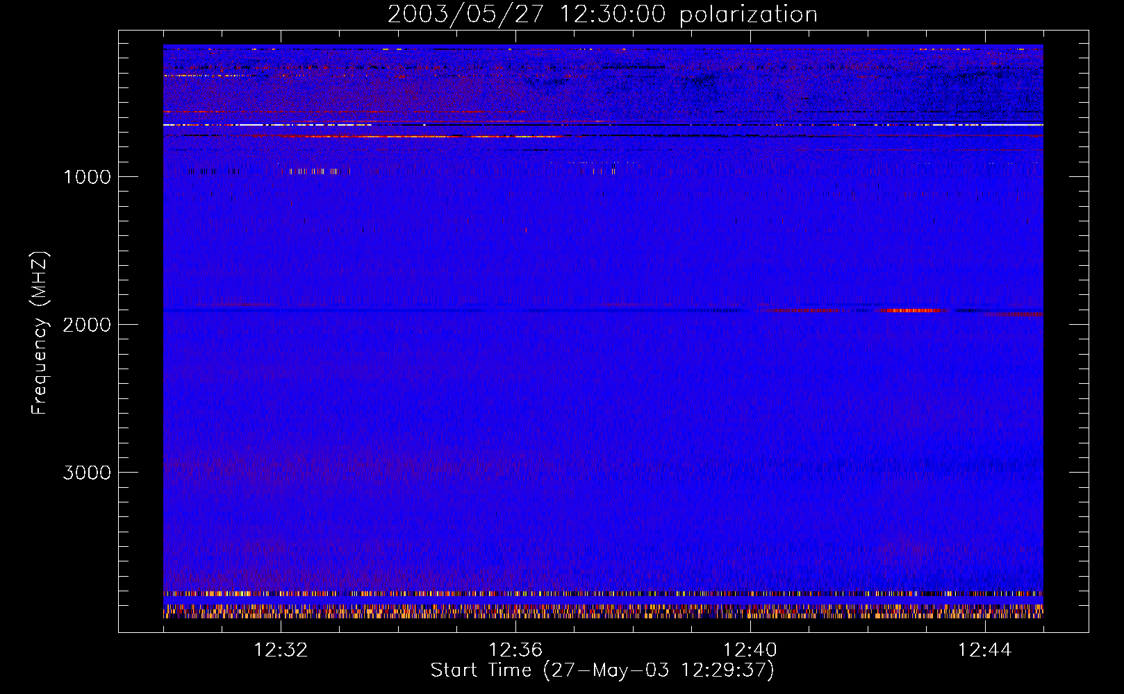Click the 12:44 time tick label

[x=985, y=650]
